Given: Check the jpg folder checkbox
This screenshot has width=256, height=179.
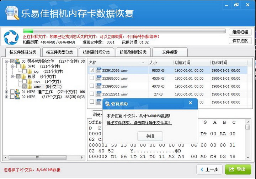Looking at the screenshot, I should pyautogui.click(x=25, y=71).
